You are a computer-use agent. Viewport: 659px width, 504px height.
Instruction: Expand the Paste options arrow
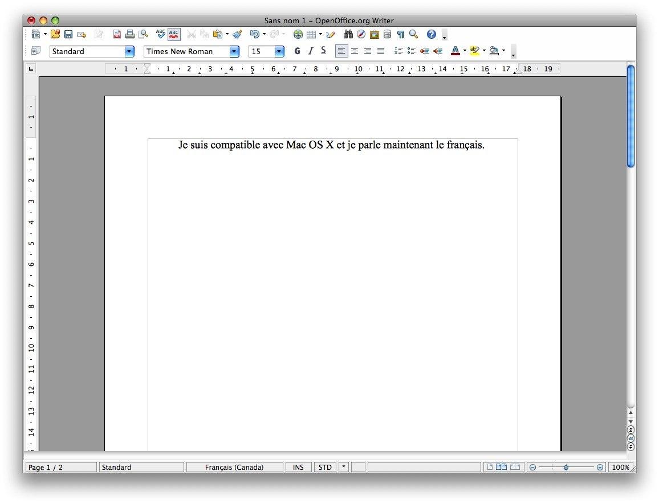227,34
